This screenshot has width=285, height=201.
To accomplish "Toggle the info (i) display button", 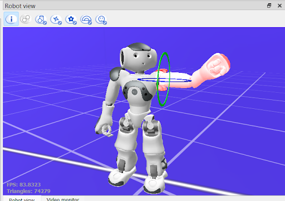I will 11,19.
